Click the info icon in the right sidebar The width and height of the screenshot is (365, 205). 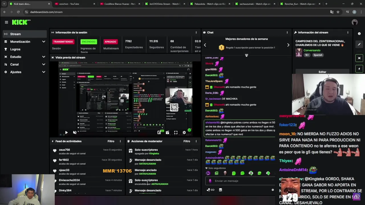tap(359, 34)
